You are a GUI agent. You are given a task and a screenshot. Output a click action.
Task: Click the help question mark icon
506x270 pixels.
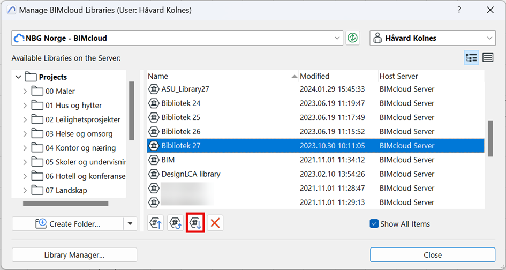pos(459,10)
